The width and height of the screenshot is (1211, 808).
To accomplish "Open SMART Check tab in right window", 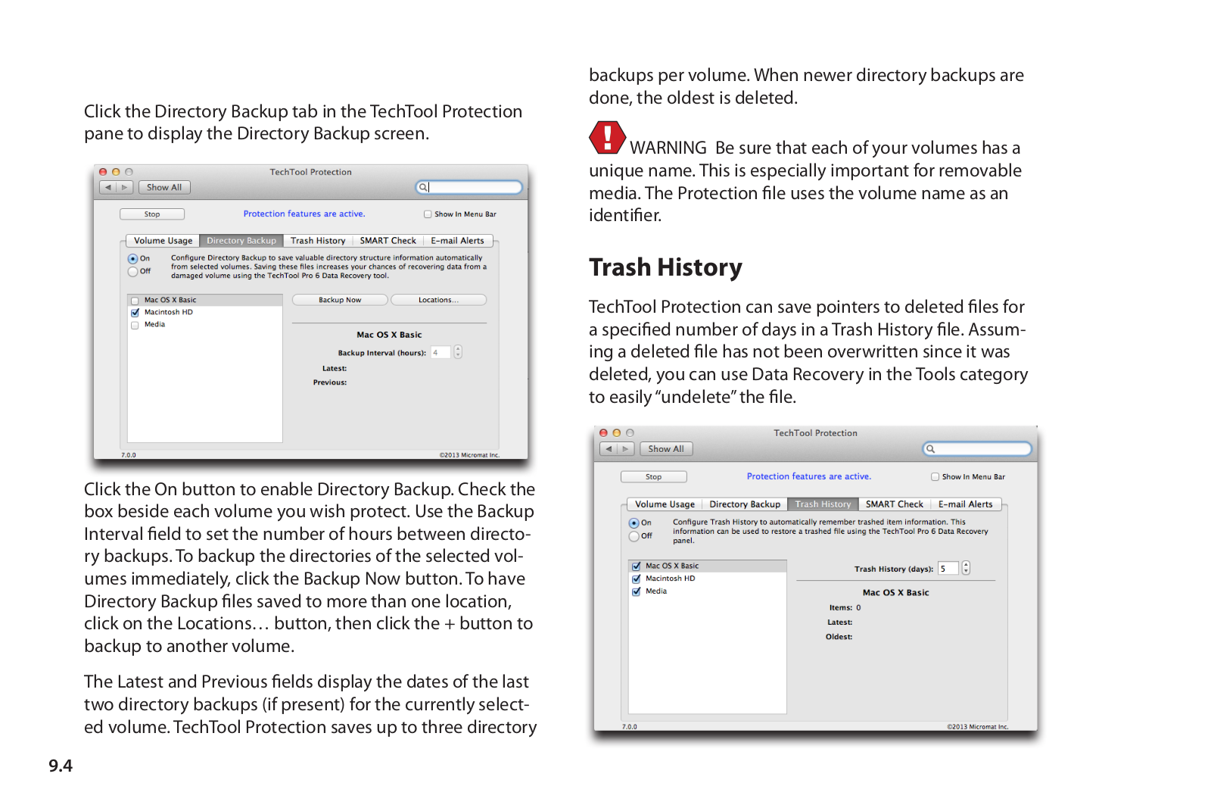I will (895, 504).
